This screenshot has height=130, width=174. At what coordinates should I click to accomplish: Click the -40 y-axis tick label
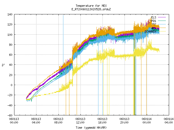[10, 105]
